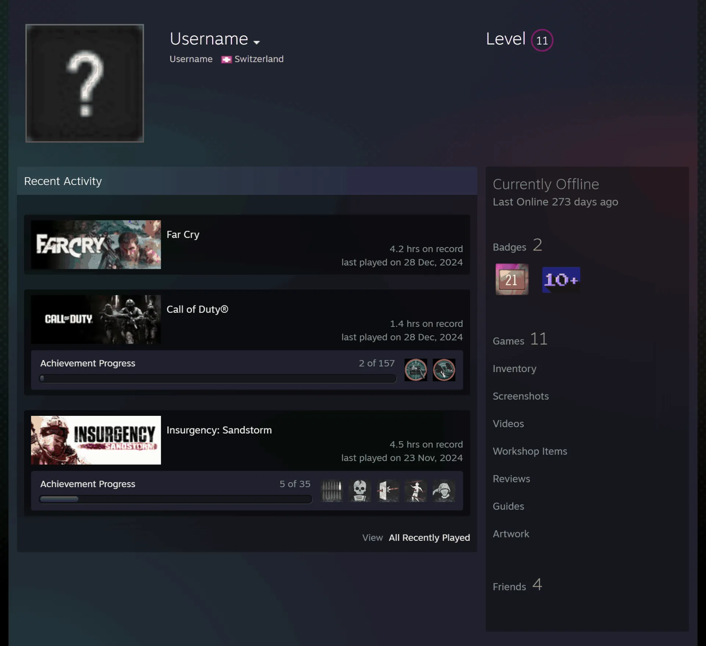Viewport: 706px width, 646px height.
Task: Open the Inventory section
Action: pyautogui.click(x=514, y=368)
